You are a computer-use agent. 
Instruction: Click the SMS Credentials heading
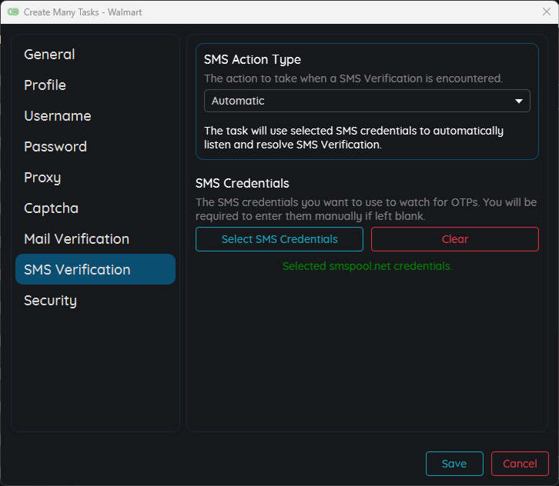coord(242,183)
